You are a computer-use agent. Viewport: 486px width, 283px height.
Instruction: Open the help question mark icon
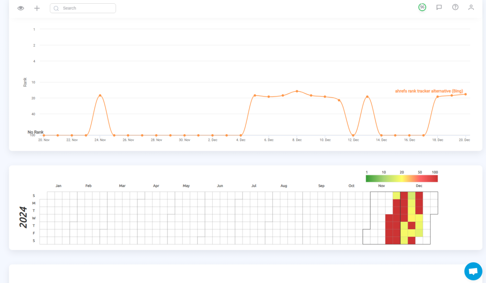455,7
